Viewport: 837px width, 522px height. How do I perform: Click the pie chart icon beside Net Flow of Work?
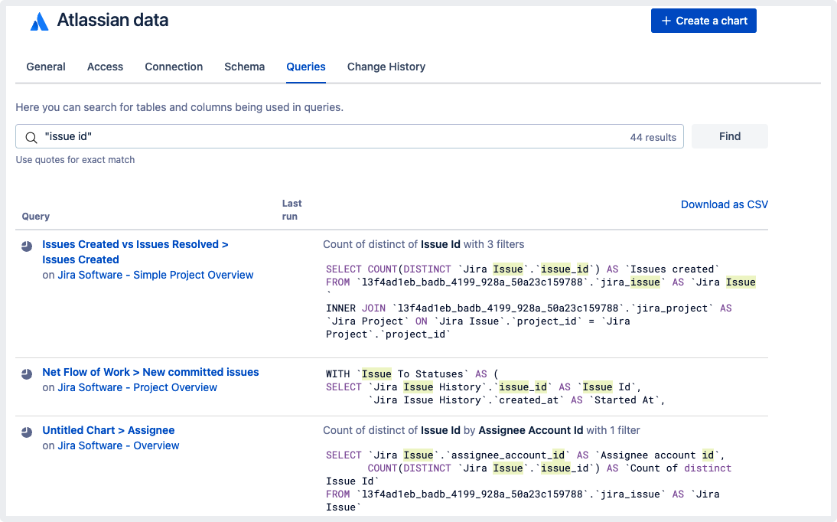27,374
